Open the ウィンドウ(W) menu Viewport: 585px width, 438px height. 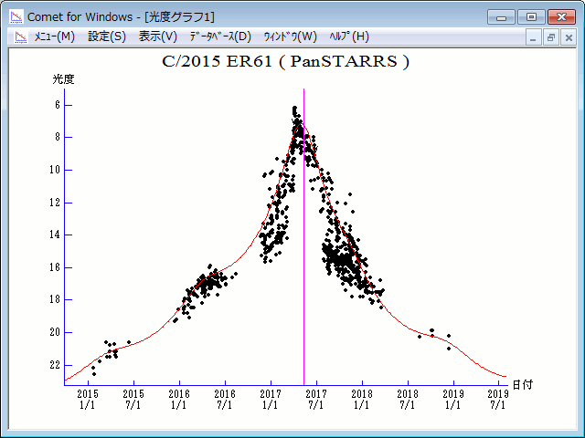pos(291,36)
